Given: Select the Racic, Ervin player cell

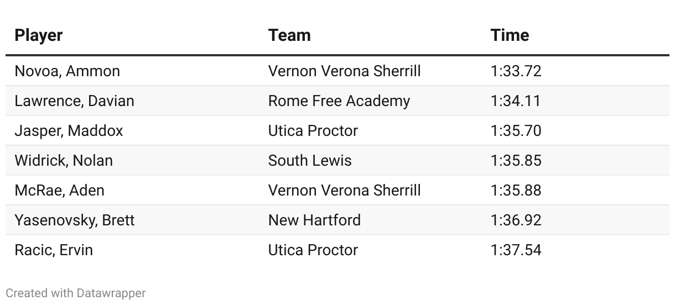Looking at the screenshot, I should (x=54, y=250).
